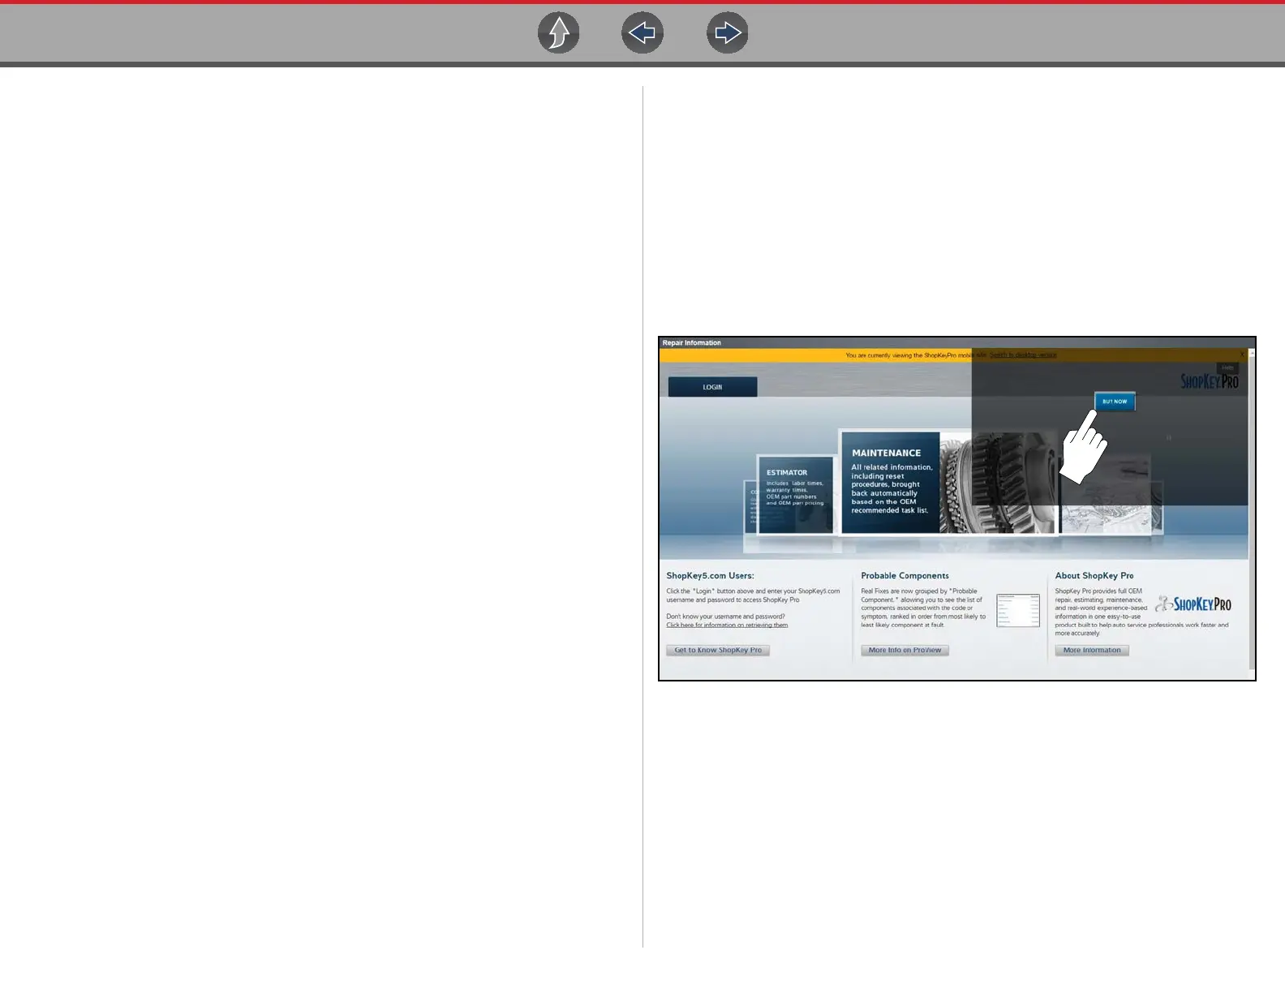Screen dimensions: 1285x993
Task: Click the 'ShopKey5.com Users:' heading
Action: coord(710,576)
